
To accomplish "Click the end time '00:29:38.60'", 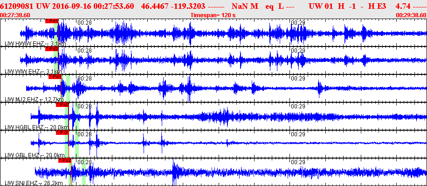I will pos(411,15).
